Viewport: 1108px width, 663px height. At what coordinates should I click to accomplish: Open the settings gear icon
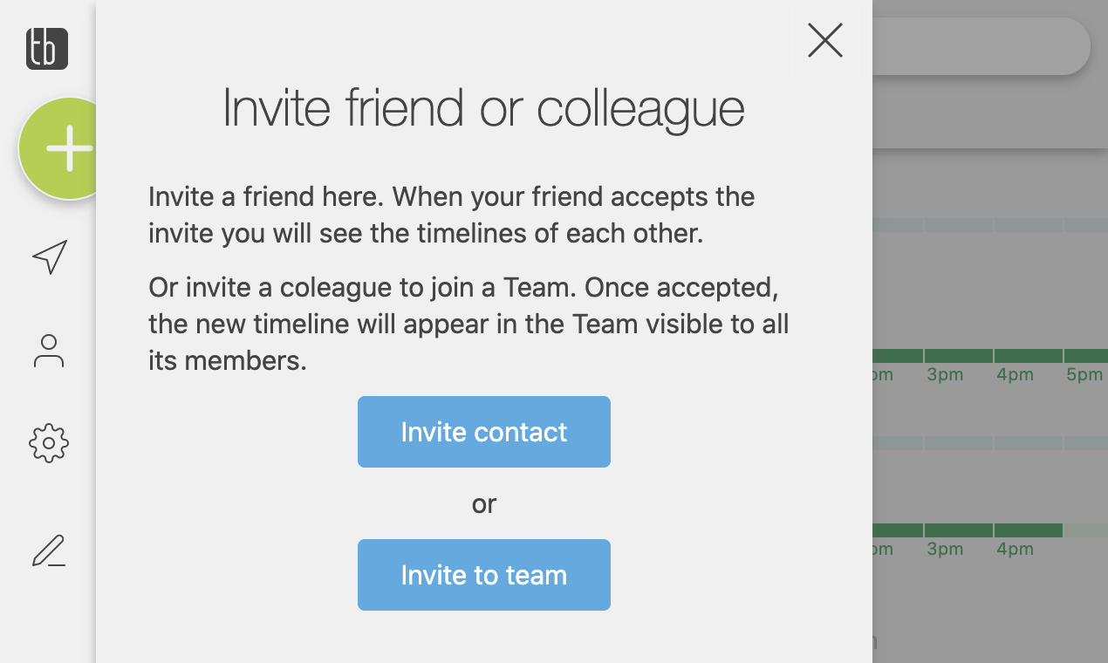pyautogui.click(x=48, y=443)
